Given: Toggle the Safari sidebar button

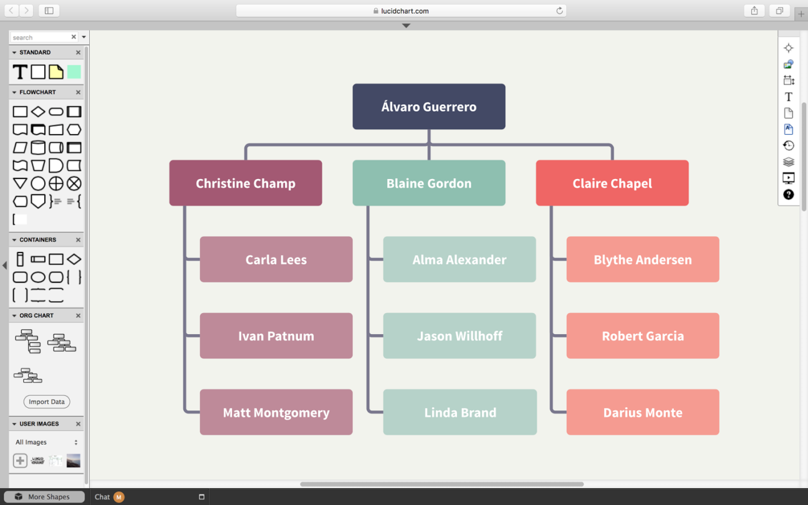Looking at the screenshot, I should 49,11.
